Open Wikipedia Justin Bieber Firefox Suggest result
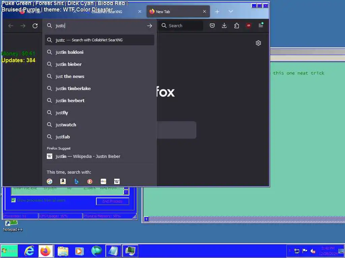 point(99,157)
